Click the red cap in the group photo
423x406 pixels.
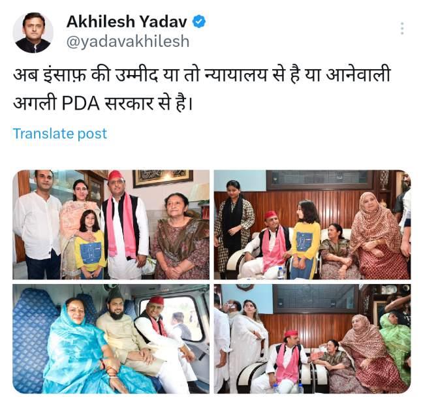[x=116, y=175]
